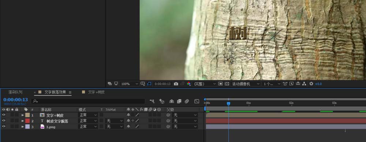Click the video eye column header
366x142 pixels.
coord(4,110)
